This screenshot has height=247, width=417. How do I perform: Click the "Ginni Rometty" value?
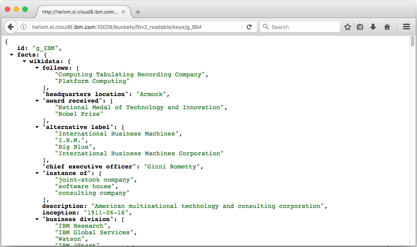click(172, 166)
